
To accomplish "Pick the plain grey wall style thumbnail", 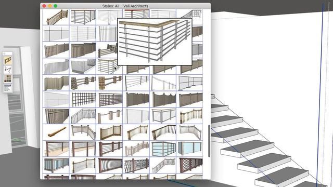I will (56, 99).
